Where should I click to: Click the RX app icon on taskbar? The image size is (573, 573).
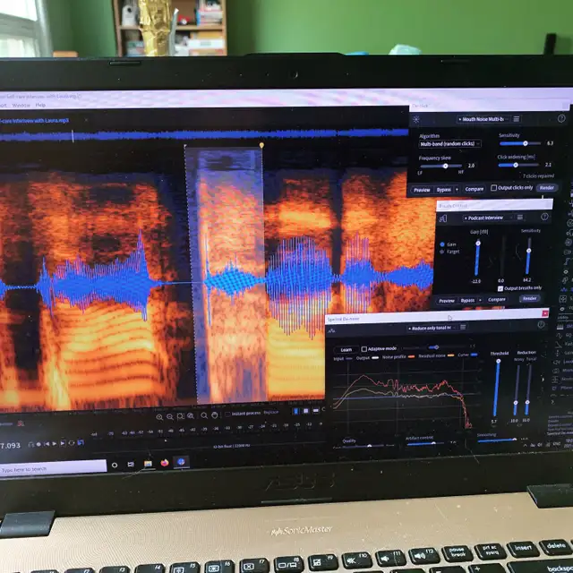point(181,462)
